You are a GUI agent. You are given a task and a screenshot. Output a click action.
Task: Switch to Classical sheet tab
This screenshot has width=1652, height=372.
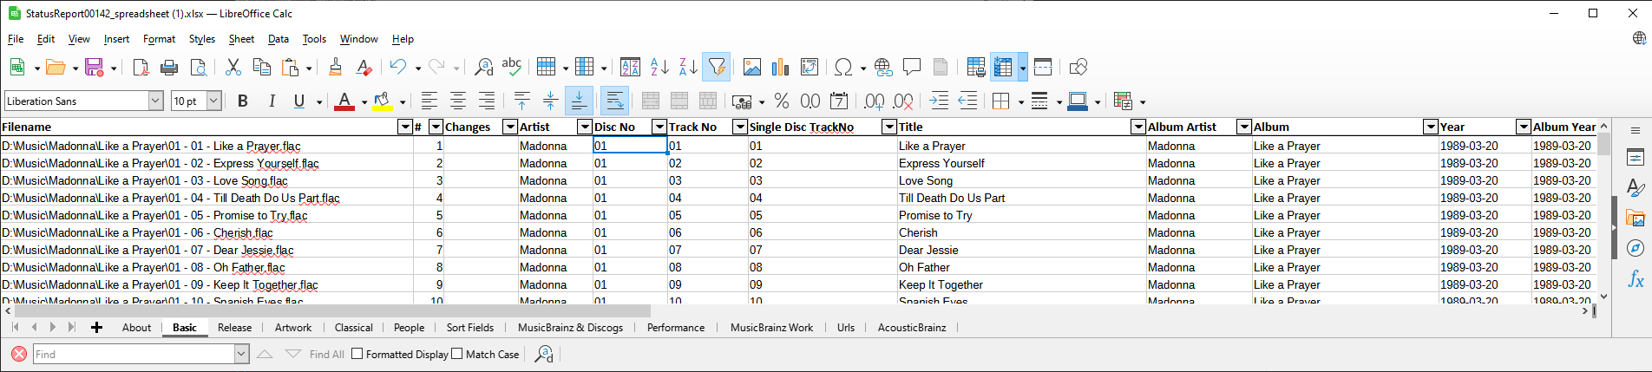(353, 328)
